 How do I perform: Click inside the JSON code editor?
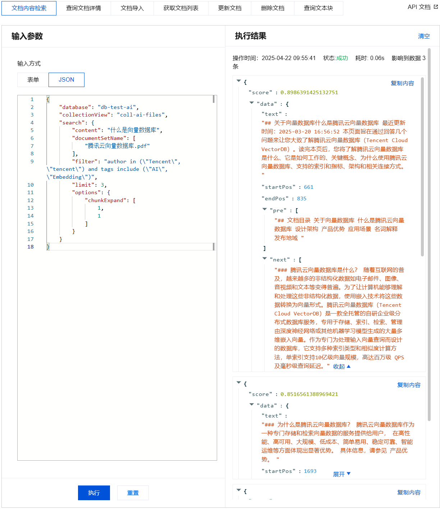117,278
